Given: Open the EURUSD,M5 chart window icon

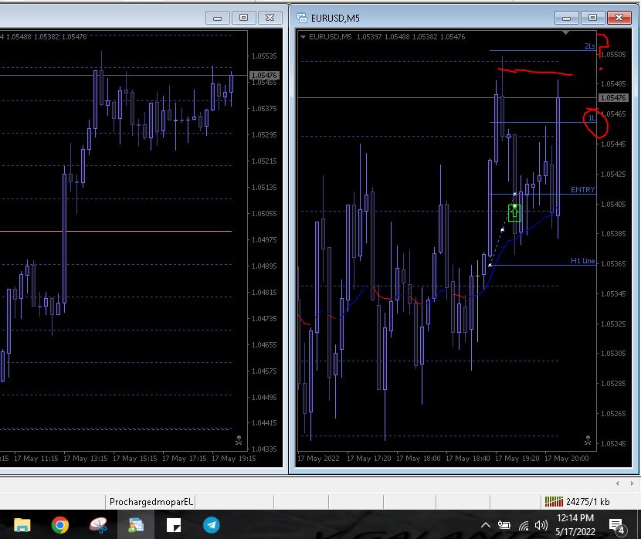Looking at the screenshot, I should pyautogui.click(x=302, y=18).
